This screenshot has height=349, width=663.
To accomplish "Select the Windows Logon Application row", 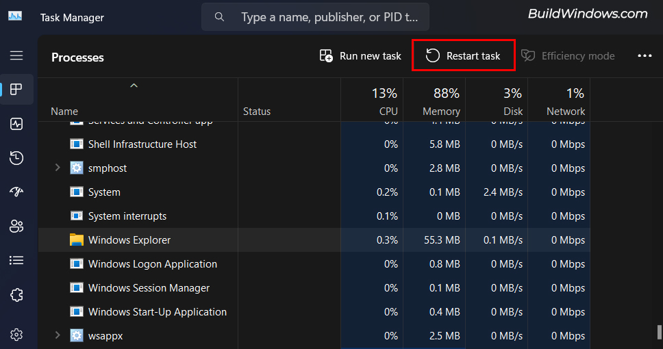I will click(x=314, y=264).
